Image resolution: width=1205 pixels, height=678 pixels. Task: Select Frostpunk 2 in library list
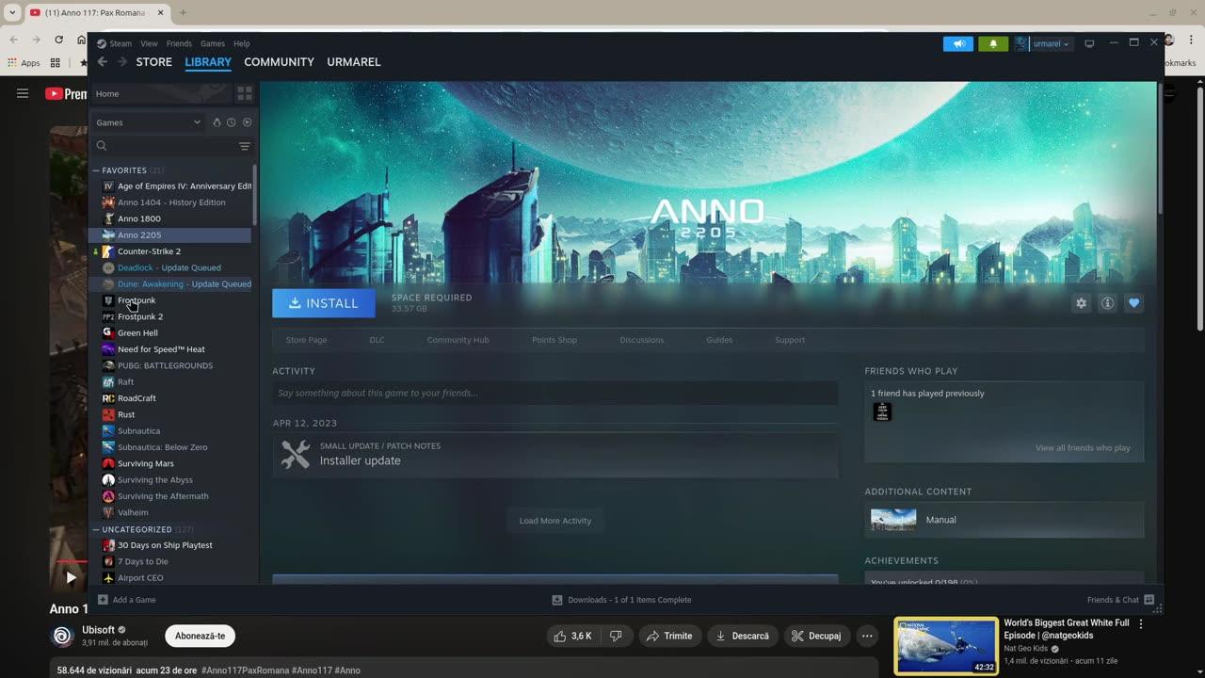pyautogui.click(x=170, y=316)
